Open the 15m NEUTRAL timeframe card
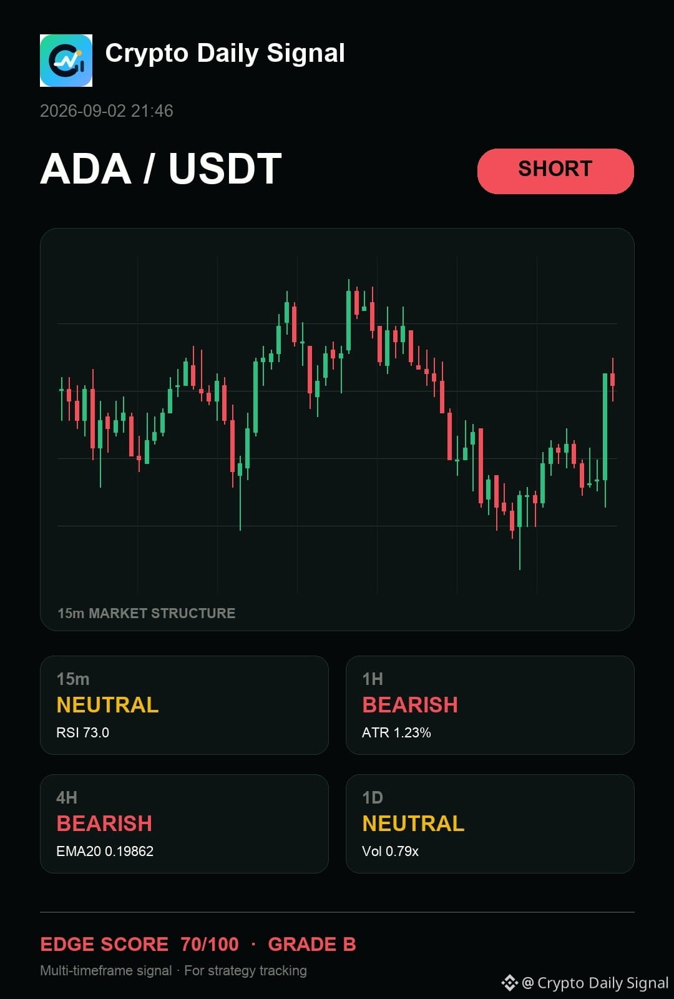The image size is (674, 999). point(184,705)
